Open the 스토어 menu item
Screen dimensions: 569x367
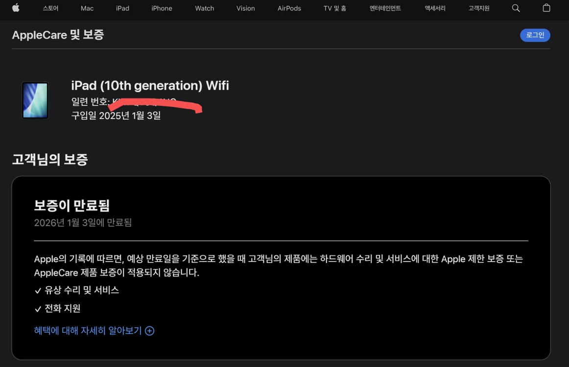click(50, 8)
